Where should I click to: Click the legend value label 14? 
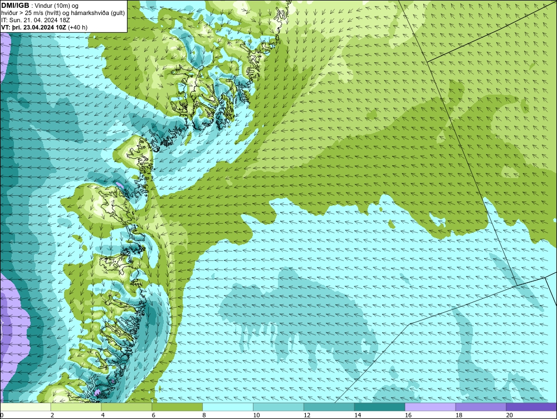358,415
